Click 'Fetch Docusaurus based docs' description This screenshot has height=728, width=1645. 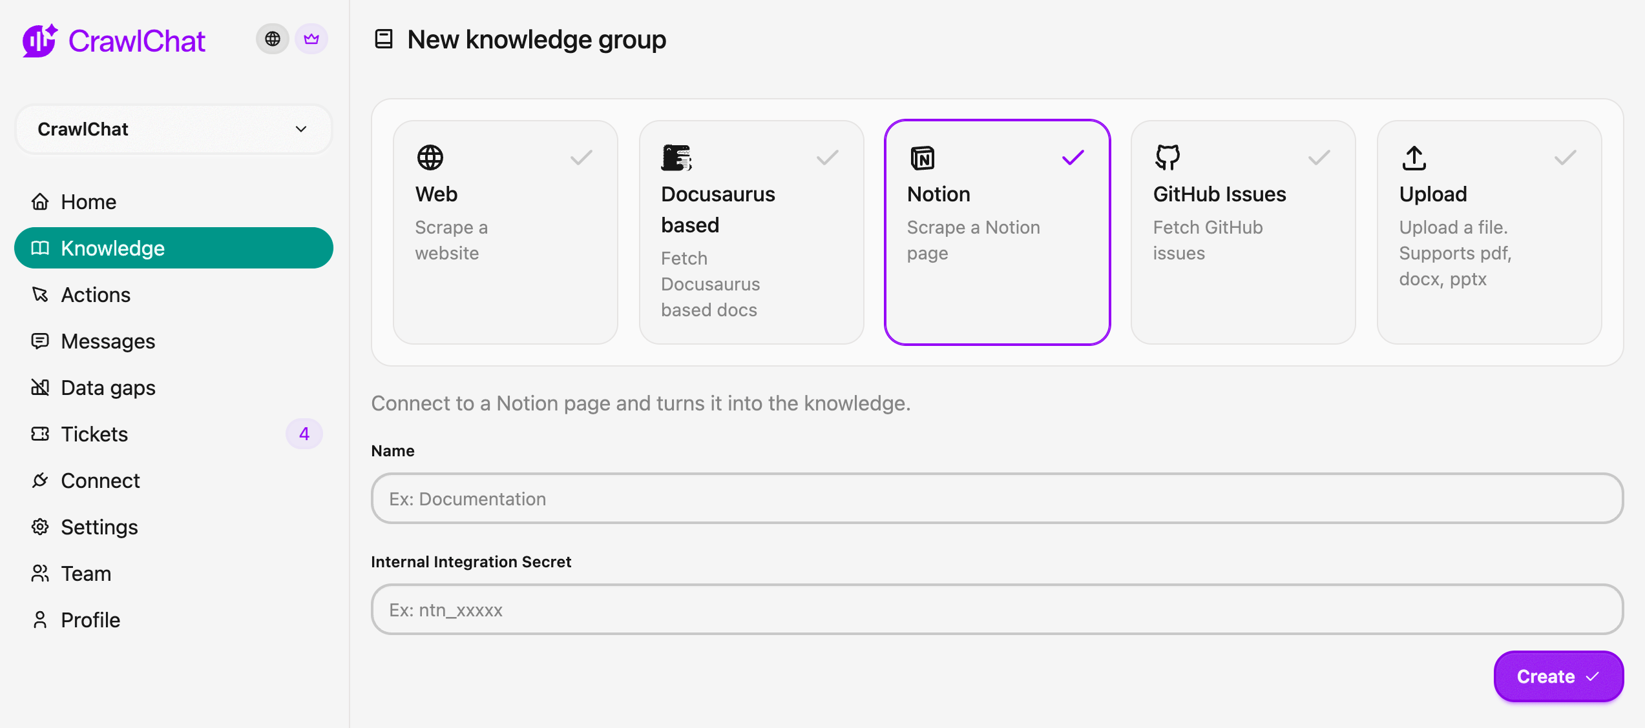click(710, 284)
